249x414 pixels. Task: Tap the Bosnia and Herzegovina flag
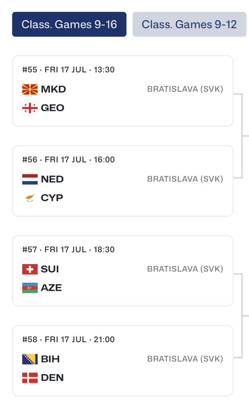(30, 359)
